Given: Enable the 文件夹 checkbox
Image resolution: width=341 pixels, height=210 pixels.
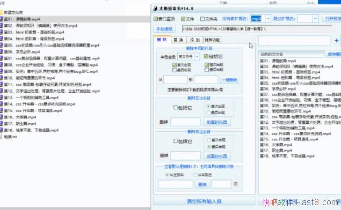Looking at the screenshot, I should 202,19.
